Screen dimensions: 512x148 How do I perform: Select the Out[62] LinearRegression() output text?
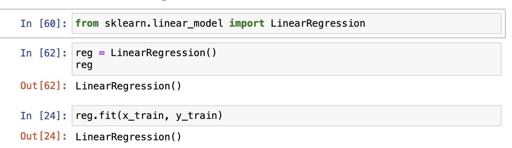pos(128,86)
